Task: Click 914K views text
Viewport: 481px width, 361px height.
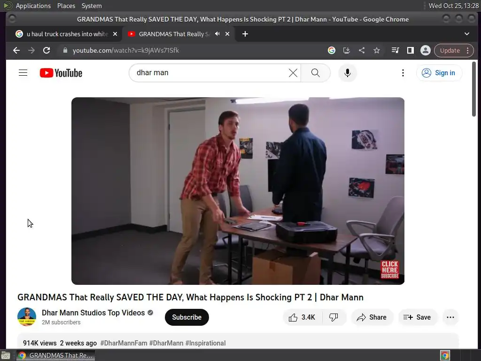Action: [x=40, y=343]
